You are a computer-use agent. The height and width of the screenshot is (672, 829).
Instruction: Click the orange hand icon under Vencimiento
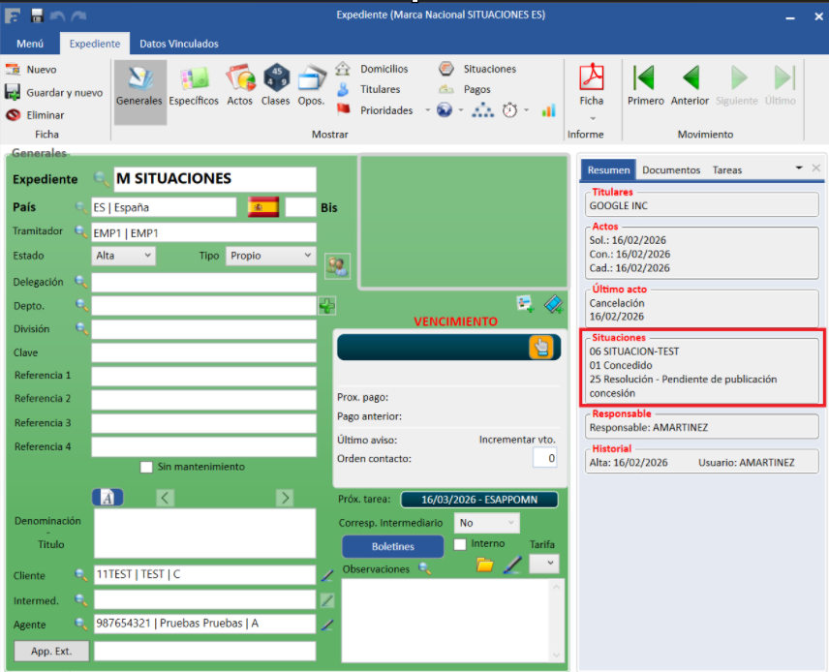pyautogui.click(x=540, y=348)
